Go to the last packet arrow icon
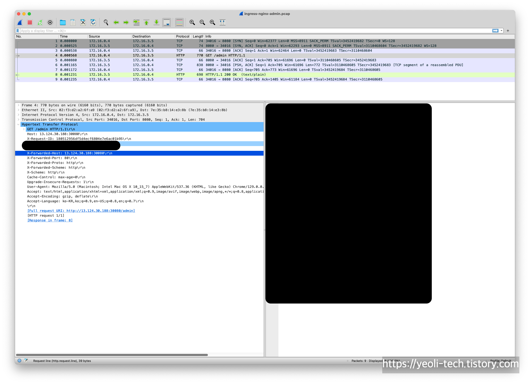The height and width of the screenshot is (384, 530). 157,23
